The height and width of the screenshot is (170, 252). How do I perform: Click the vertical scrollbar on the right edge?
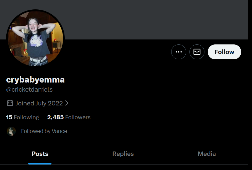(250, 85)
